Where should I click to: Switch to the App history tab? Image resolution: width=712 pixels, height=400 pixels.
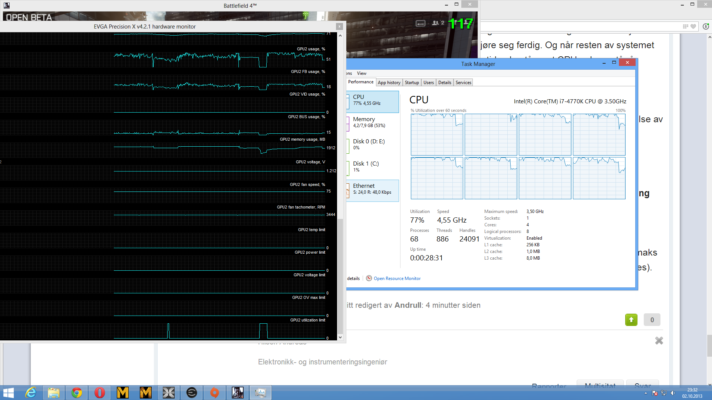389,83
